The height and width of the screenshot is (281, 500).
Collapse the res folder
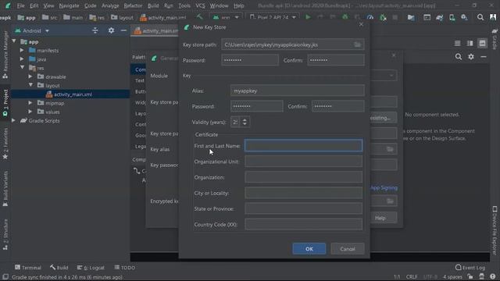(x=23, y=68)
